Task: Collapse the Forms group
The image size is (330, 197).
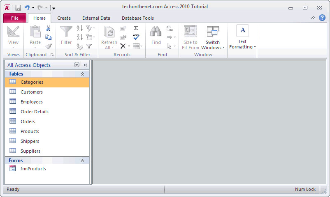Action: pyautogui.click(x=82, y=160)
